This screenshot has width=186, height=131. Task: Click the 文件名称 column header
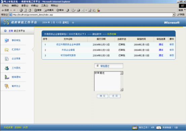pyautogui.click(x=68, y=39)
